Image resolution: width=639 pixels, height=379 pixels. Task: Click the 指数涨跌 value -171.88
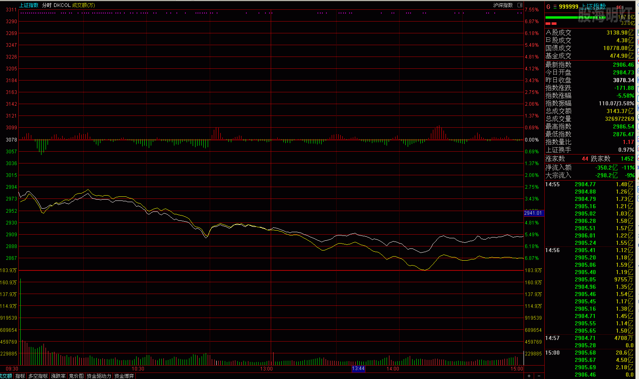point(624,88)
